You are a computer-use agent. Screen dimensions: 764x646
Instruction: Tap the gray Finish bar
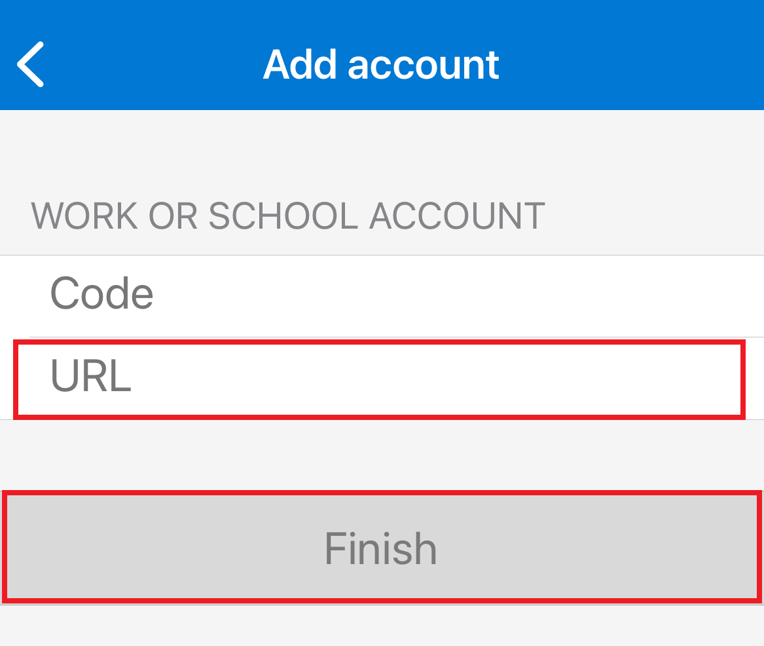(381, 548)
